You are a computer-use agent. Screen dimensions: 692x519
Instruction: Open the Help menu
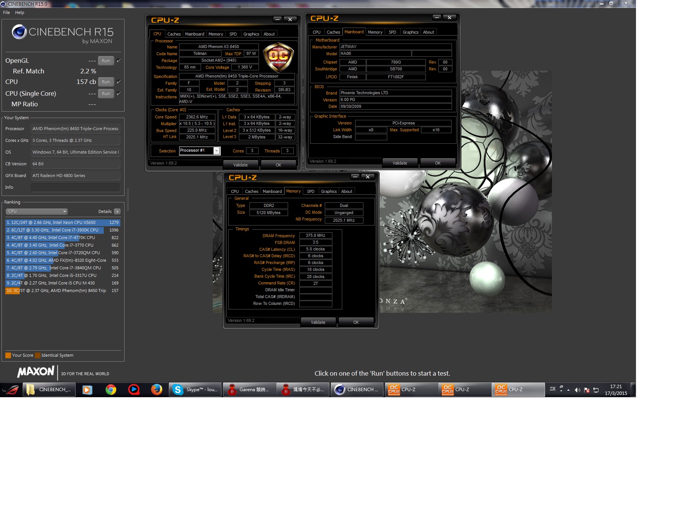(20, 12)
